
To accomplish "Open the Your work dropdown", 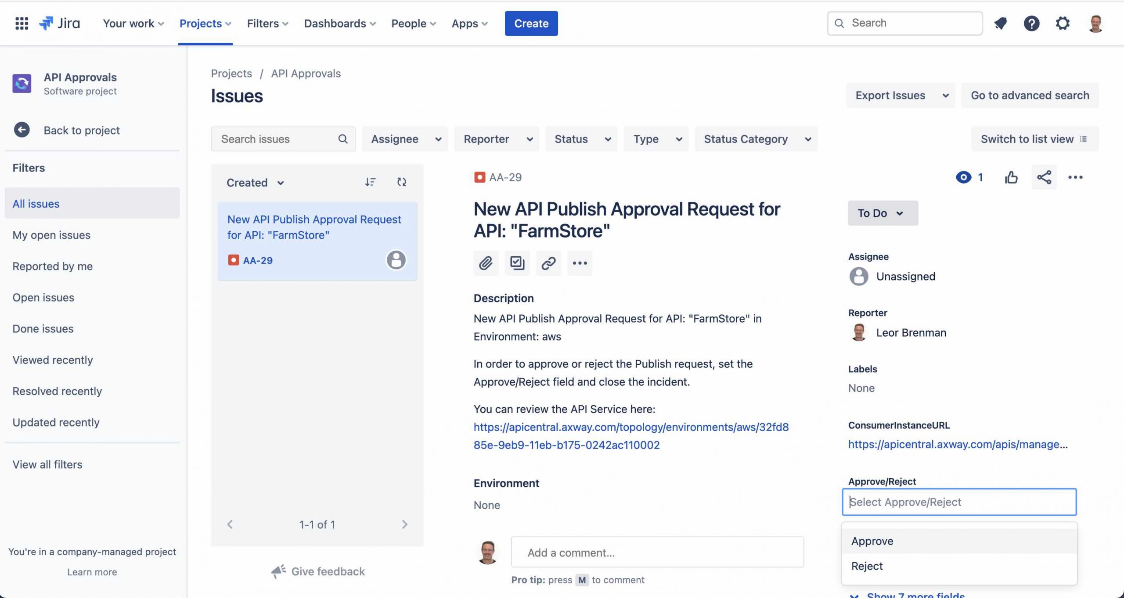I will [x=133, y=23].
